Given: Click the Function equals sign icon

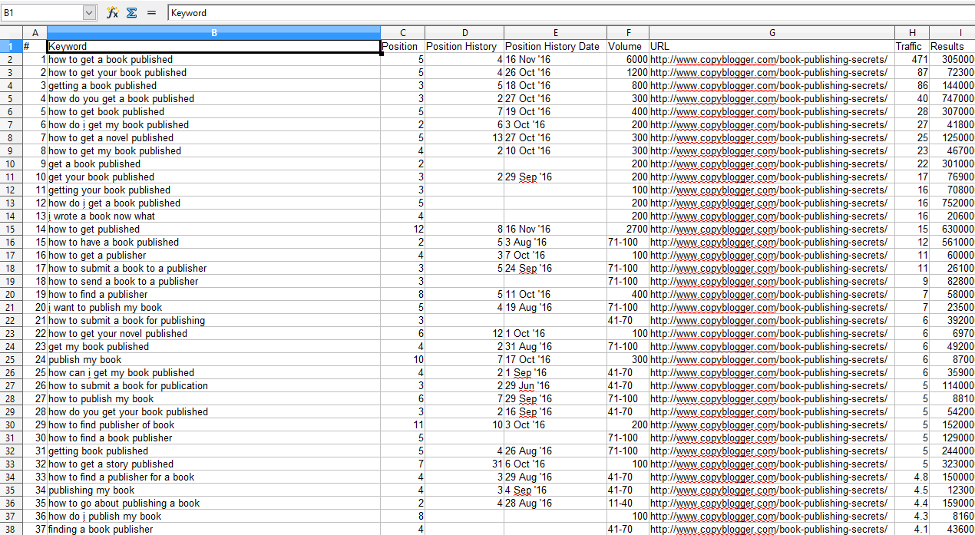Looking at the screenshot, I should tap(151, 13).
